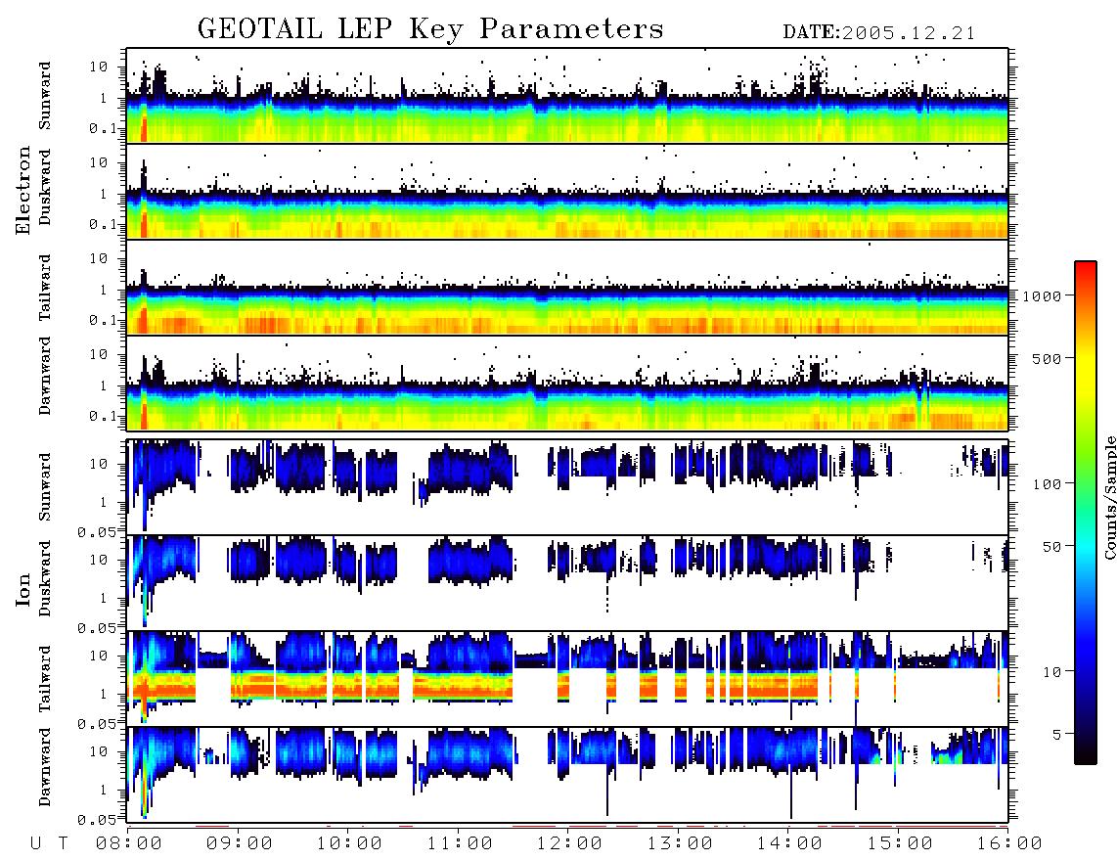The height and width of the screenshot is (861, 1117).
Task: Click the 10:00 time tick label
Action: (349, 844)
